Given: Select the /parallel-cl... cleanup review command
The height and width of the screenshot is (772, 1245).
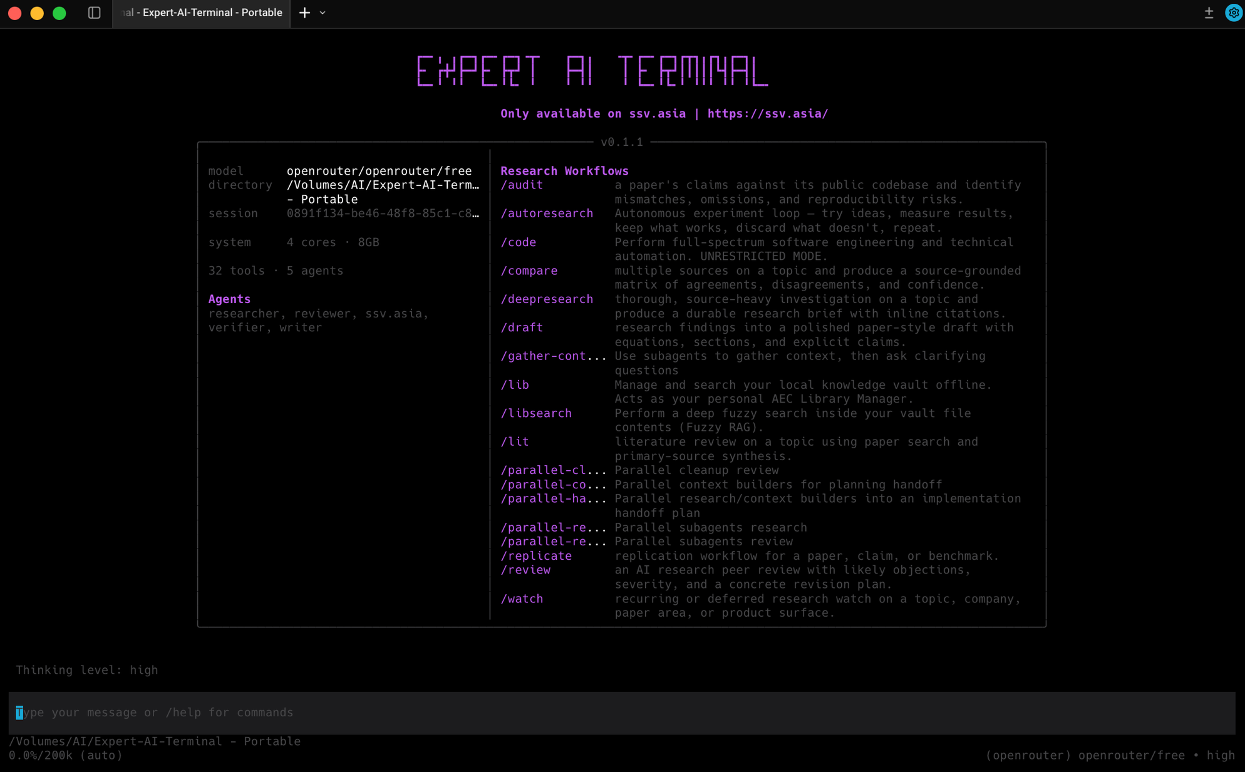Looking at the screenshot, I should click(554, 470).
